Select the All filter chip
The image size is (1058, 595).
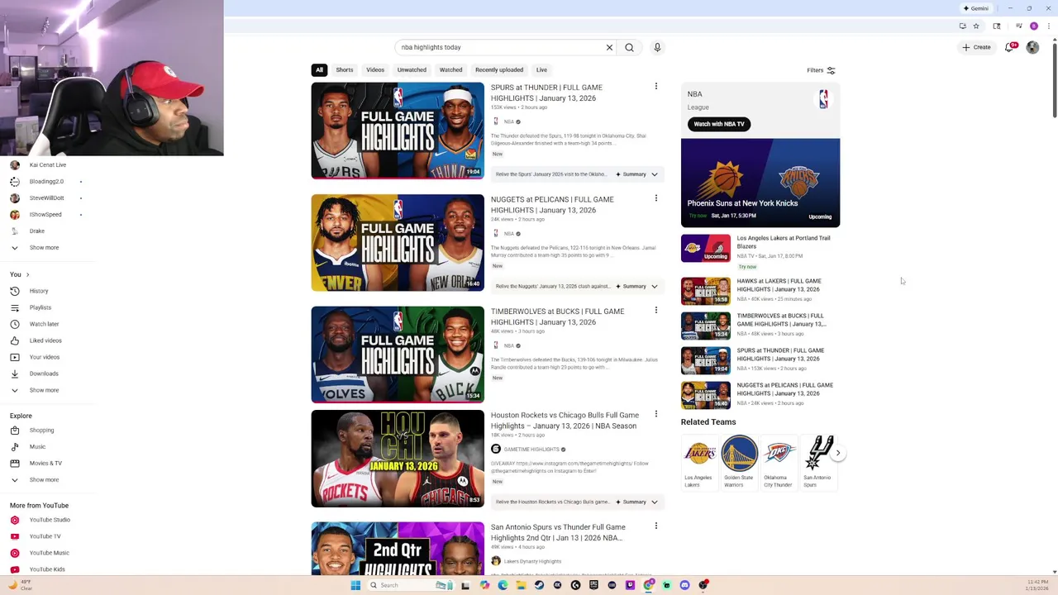pos(319,70)
